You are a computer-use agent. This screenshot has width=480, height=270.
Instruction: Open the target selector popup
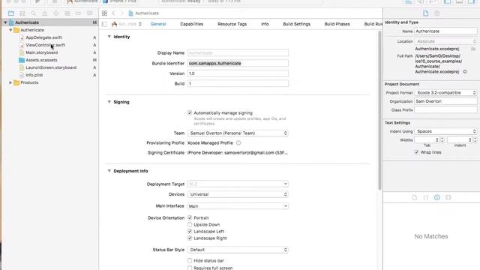(127, 24)
